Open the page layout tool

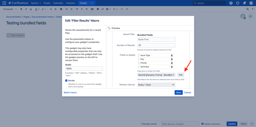92,9
